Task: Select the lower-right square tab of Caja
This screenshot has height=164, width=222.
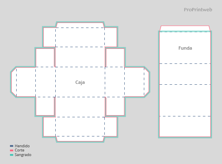Action: click(115, 106)
